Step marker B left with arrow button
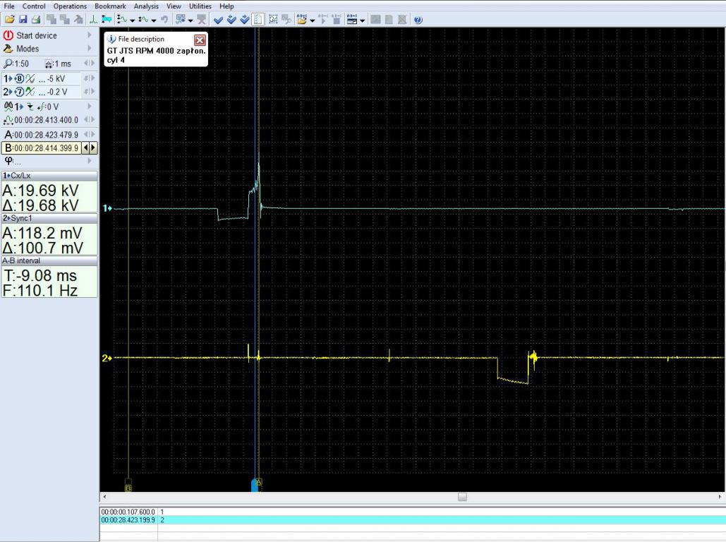 (x=85, y=147)
